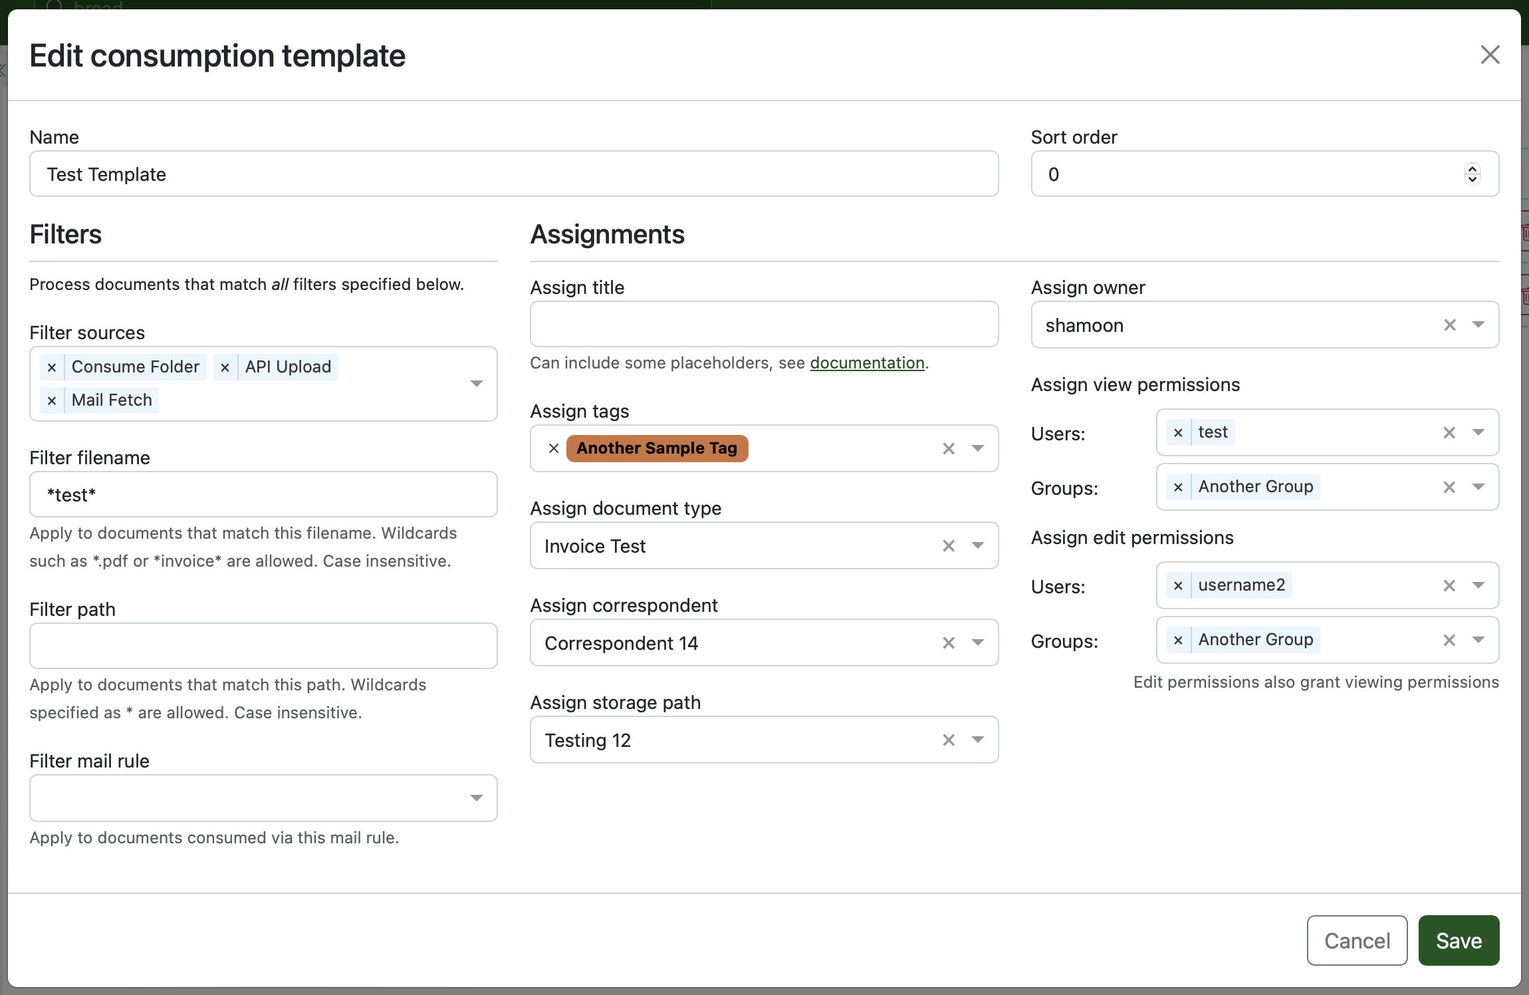Remove the Consume Folder source chip
The width and height of the screenshot is (1529, 995).
tap(52, 367)
